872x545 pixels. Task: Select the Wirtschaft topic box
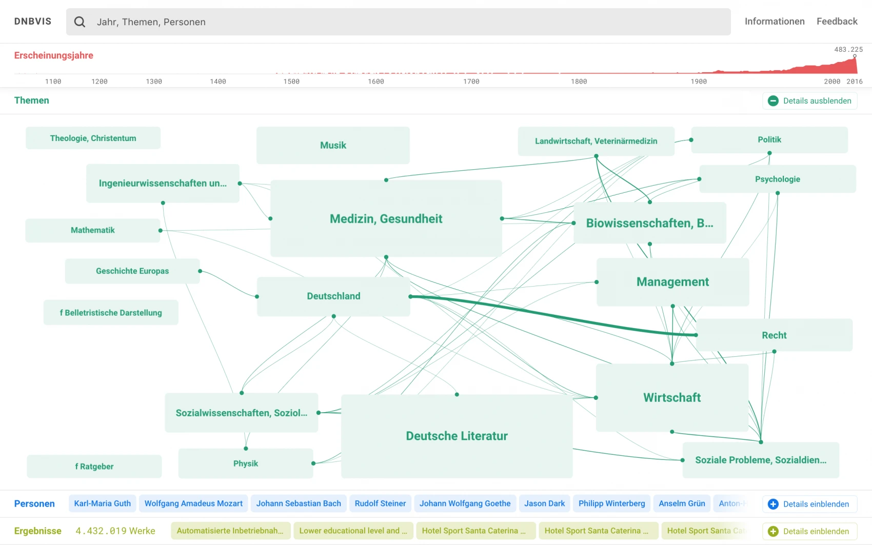pyautogui.click(x=672, y=397)
